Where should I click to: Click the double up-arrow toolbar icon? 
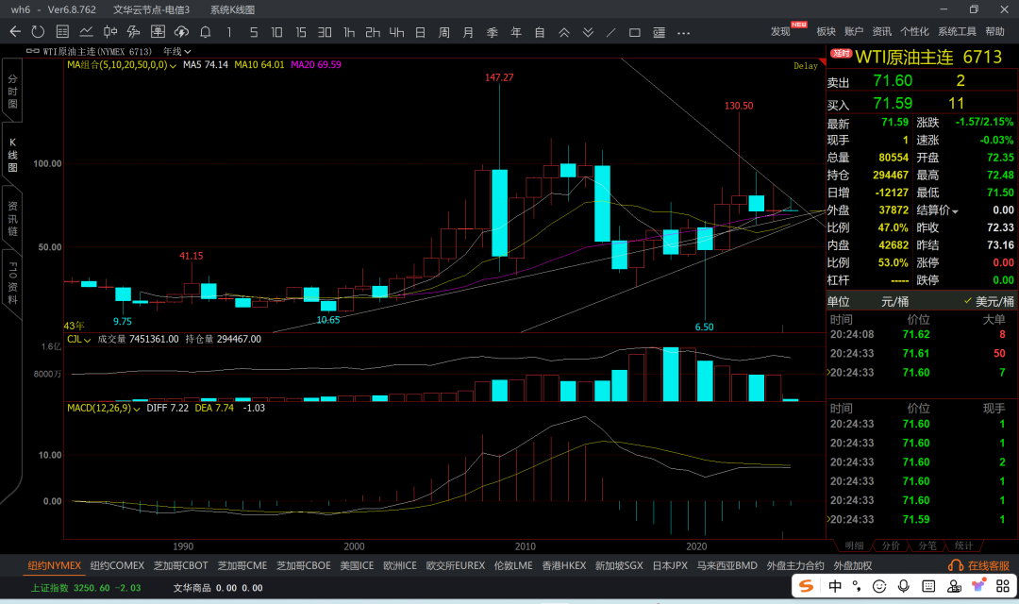pyautogui.click(x=564, y=32)
